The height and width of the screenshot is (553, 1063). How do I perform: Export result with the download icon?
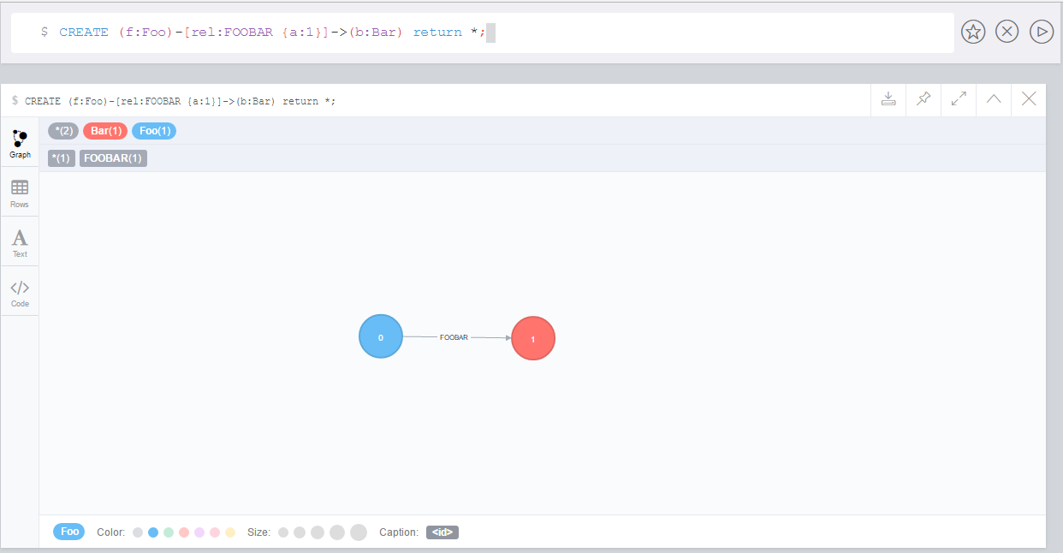tap(888, 99)
